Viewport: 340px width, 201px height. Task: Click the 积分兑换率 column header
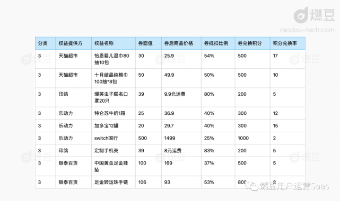287,43
